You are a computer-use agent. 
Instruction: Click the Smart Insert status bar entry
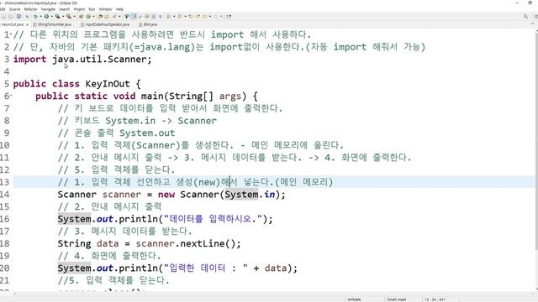[x=397, y=299]
